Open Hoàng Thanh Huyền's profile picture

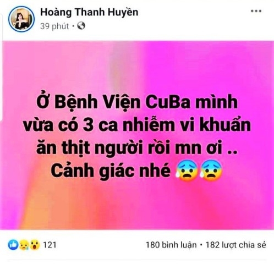(x=21, y=19)
